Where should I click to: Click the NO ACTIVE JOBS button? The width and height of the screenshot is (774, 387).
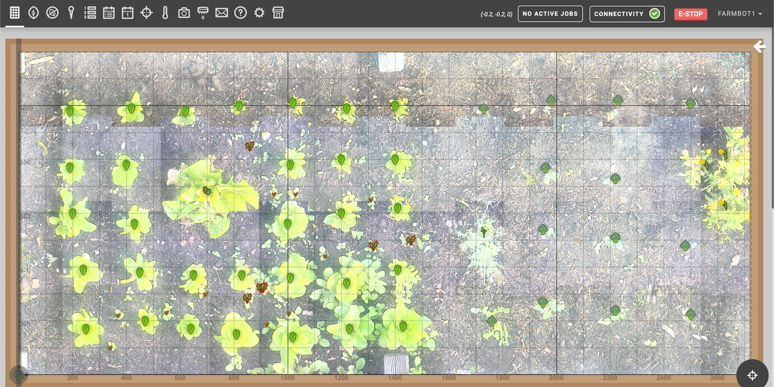[550, 14]
